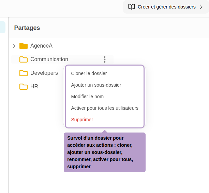Viewport: 209px width, 193px height.
Task: Expand the AgenceA folder tree arrow
Action: point(14,46)
